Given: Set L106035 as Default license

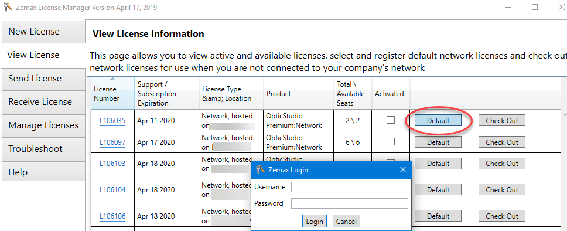Looking at the screenshot, I should [x=438, y=121].
